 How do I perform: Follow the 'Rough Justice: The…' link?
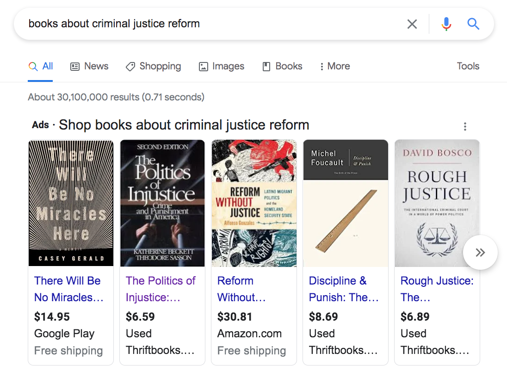[437, 289]
